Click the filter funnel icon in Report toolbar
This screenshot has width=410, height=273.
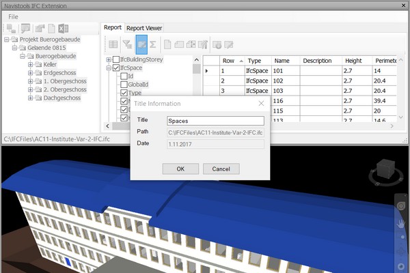point(127,45)
